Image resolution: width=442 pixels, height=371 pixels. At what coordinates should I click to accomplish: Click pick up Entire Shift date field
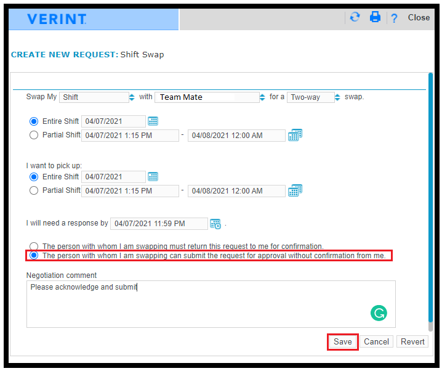coord(114,177)
